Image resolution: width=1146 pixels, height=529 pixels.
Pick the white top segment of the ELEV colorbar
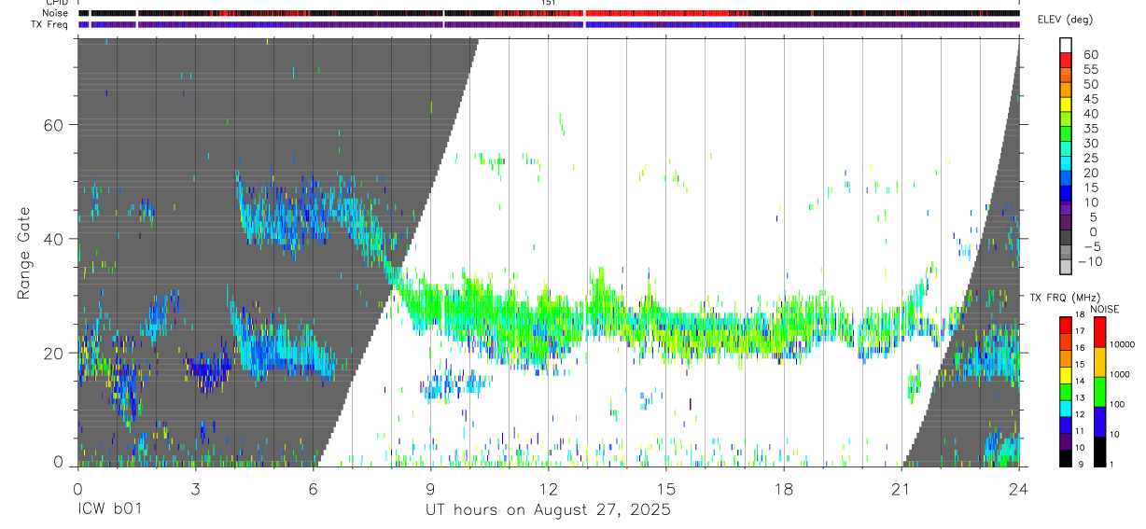click(1066, 45)
